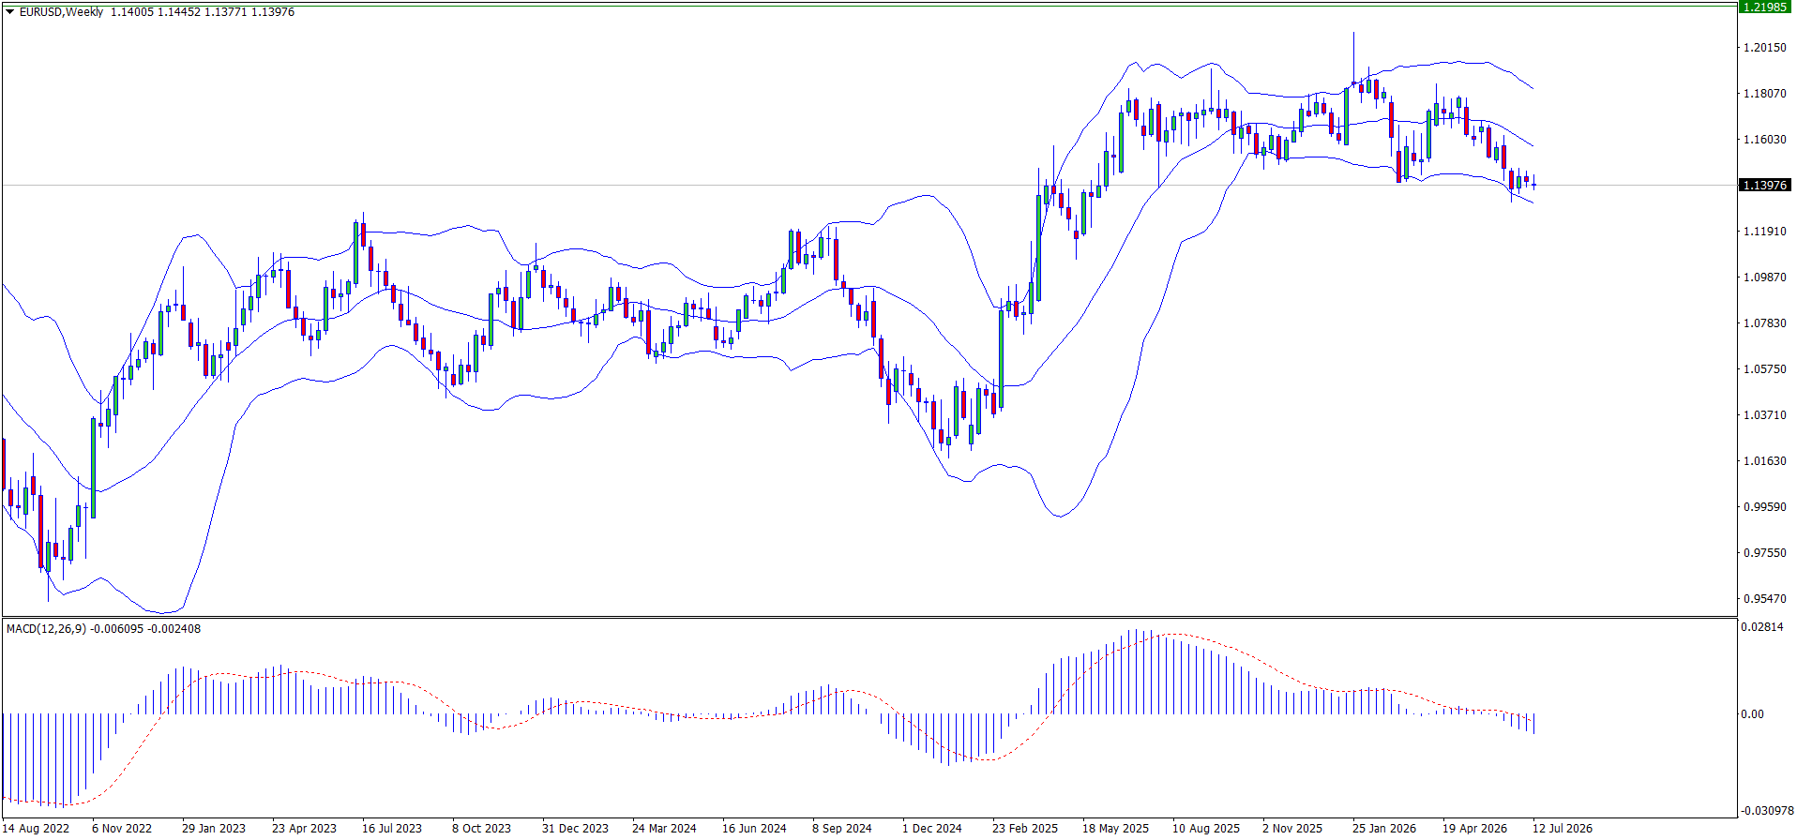Click the black current price tag 1.13976

(1764, 186)
